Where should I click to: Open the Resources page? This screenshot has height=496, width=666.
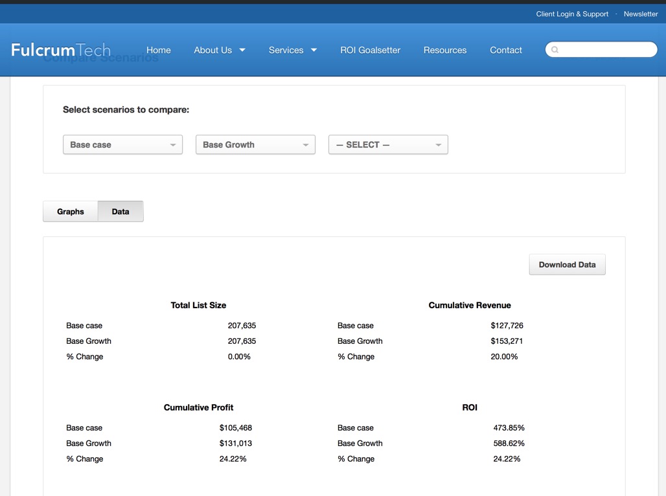tap(445, 49)
